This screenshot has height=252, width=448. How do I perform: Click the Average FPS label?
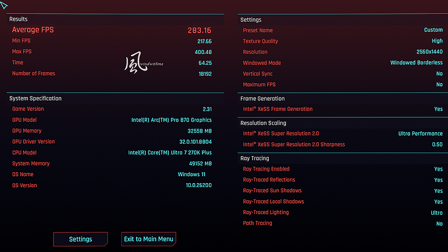[33, 30]
